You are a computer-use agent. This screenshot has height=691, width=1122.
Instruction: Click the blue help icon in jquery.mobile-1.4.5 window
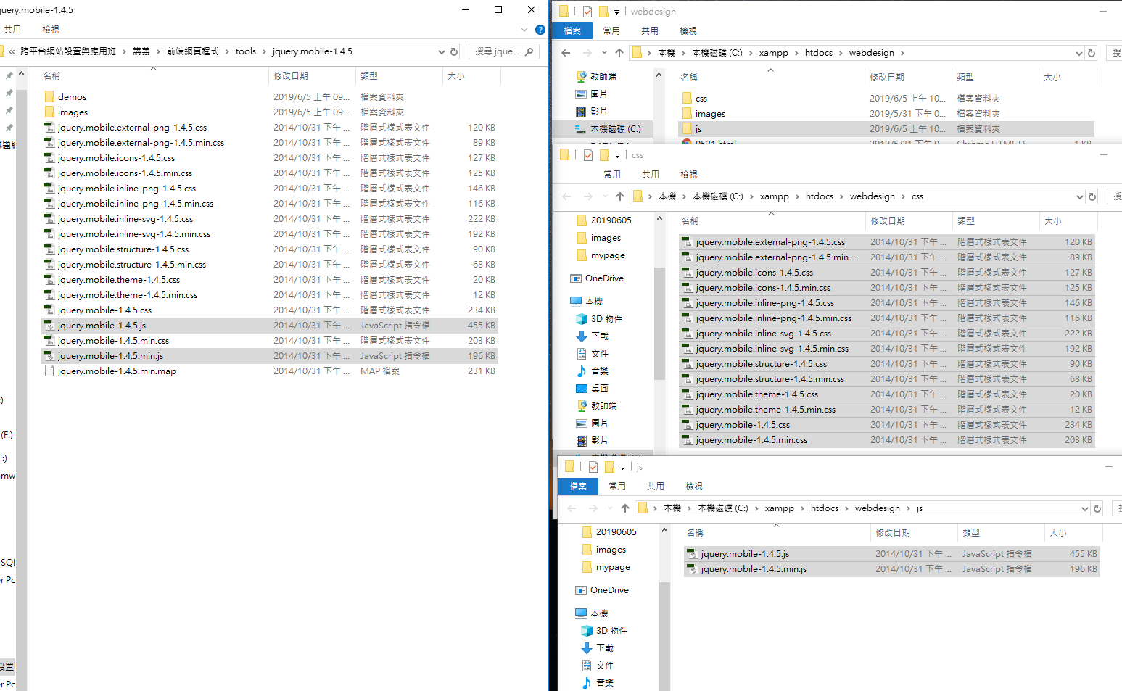pos(540,30)
